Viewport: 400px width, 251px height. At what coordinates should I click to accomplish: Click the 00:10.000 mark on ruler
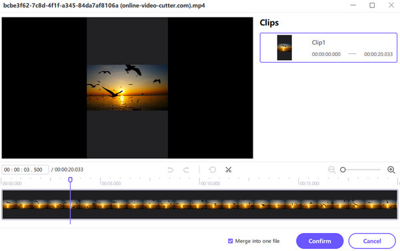pos(210,184)
